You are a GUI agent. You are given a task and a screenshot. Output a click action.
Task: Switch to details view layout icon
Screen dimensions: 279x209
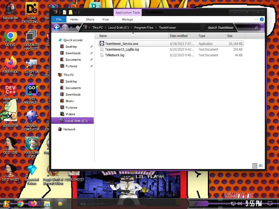[x=255, y=166]
